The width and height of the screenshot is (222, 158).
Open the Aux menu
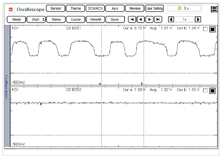(x=115, y=8)
